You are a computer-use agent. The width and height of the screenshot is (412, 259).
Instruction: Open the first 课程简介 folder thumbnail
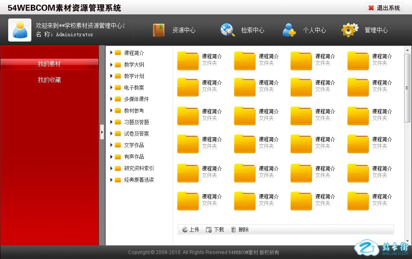pyautogui.click(x=188, y=61)
